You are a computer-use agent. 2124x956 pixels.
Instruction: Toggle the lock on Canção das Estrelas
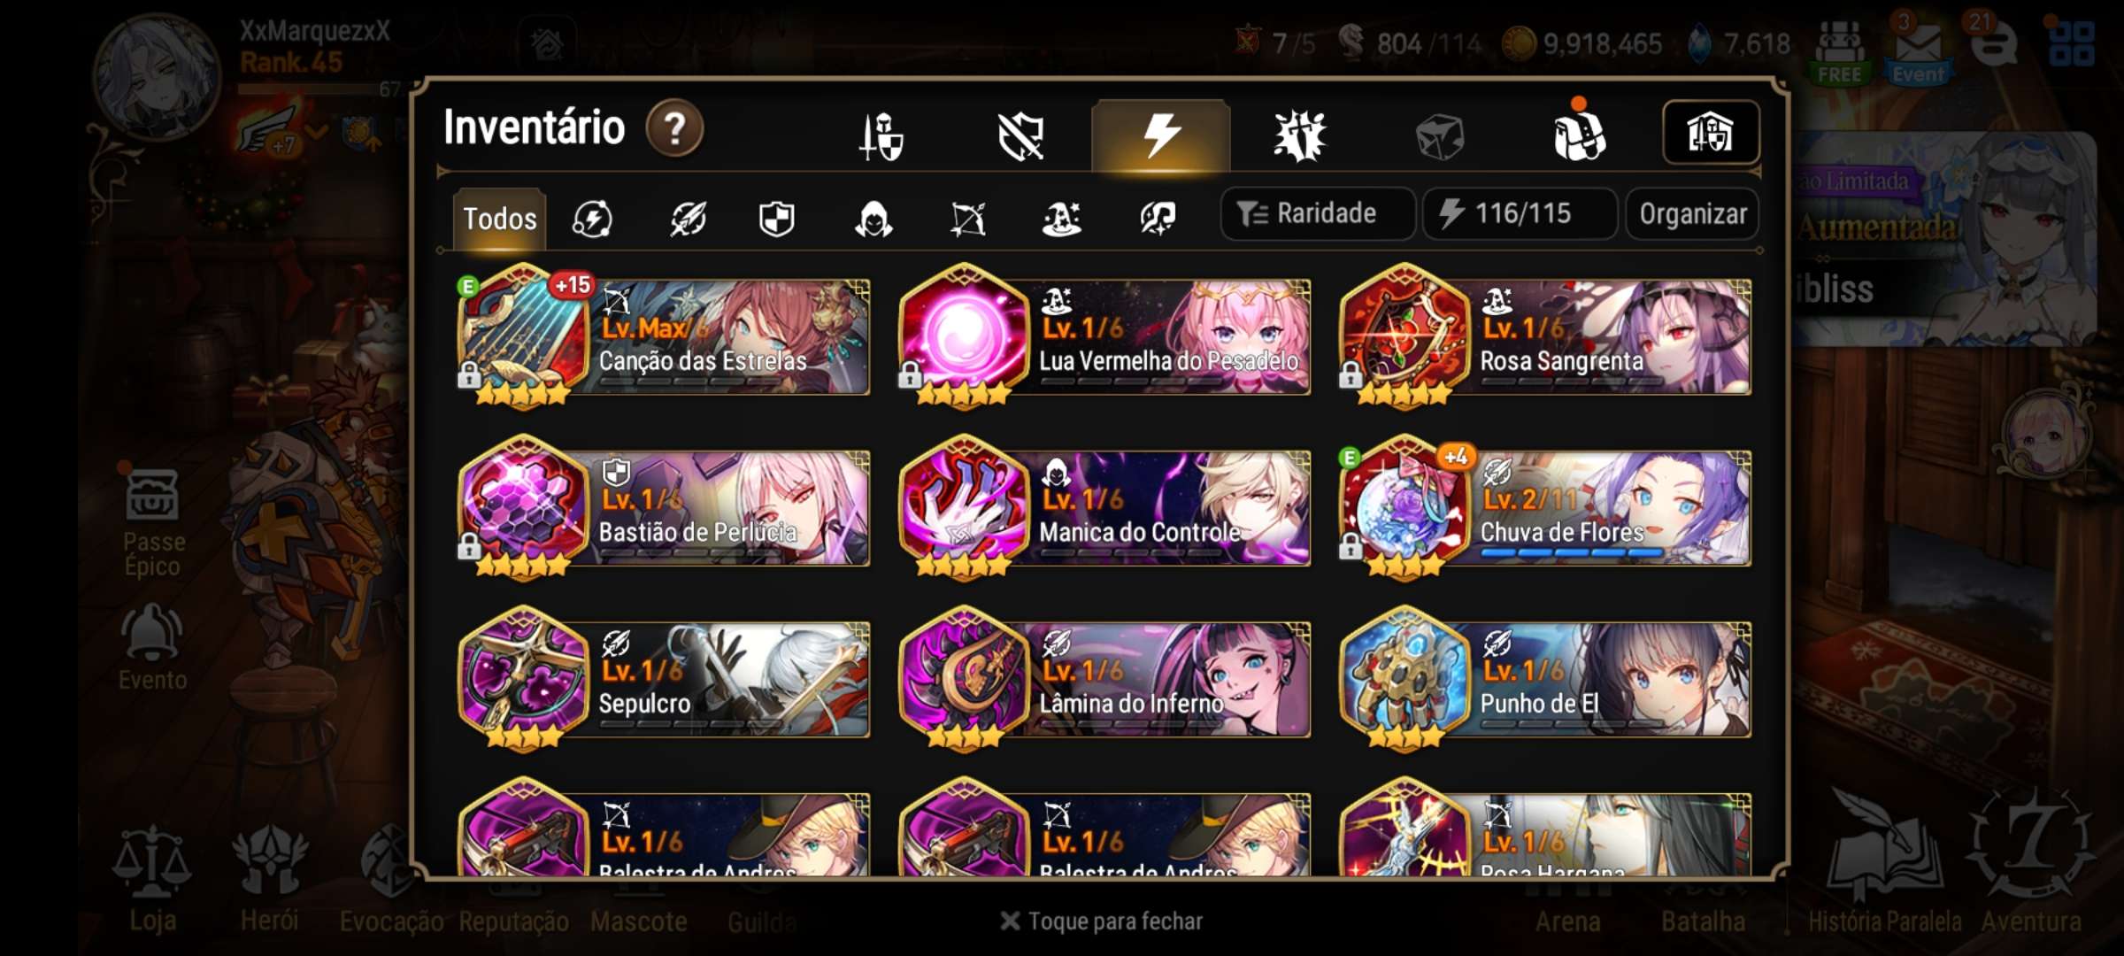pyautogui.click(x=469, y=374)
